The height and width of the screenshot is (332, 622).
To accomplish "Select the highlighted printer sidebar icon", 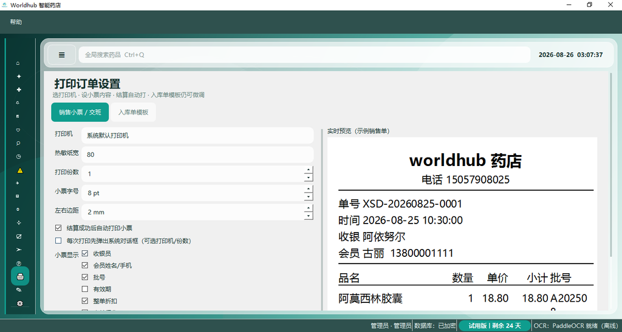I will (20, 276).
